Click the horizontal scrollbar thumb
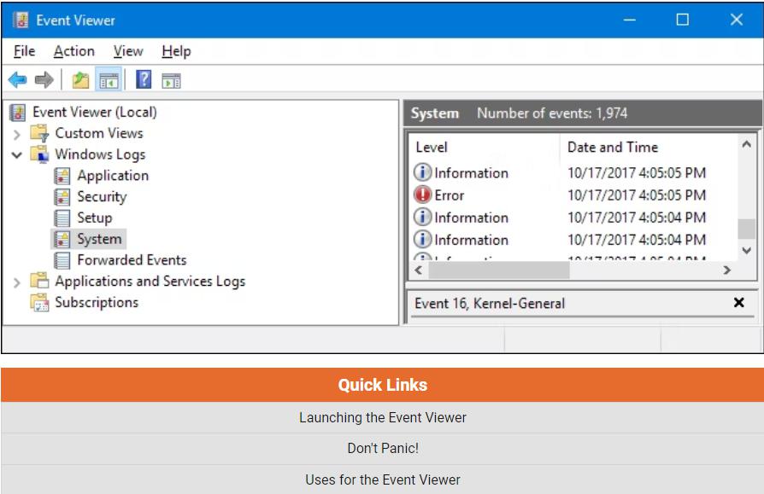The height and width of the screenshot is (494, 764). tap(499, 270)
